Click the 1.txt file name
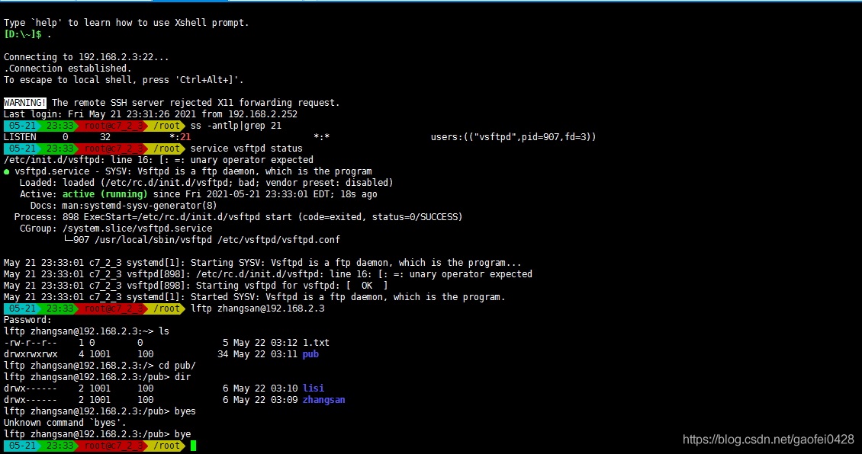Image resolution: width=862 pixels, height=454 pixels. pyautogui.click(x=316, y=343)
